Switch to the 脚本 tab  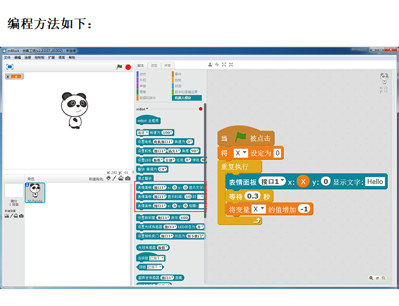(x=141, y=65)
